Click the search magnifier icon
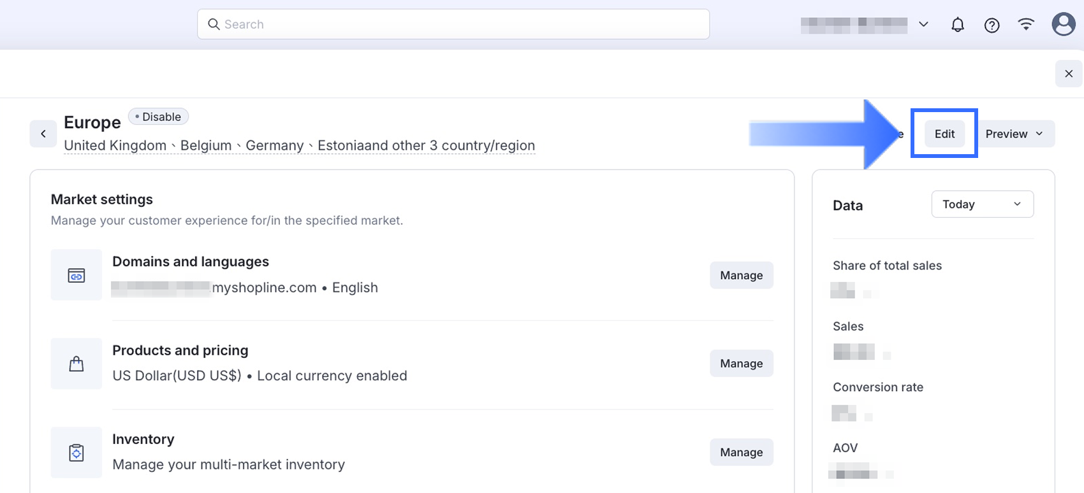Viewport: 1084px width, 493px height. tap(214, 24)
